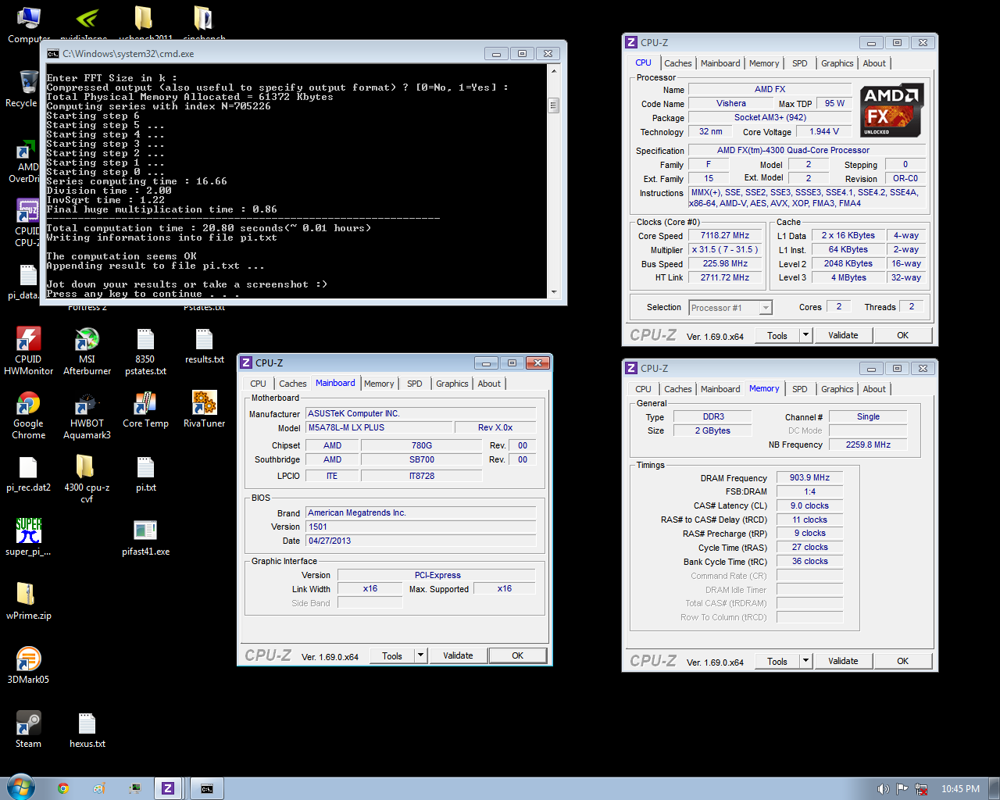
Task: Open the monitor icon on the taskbar
Action: [134, 788]
